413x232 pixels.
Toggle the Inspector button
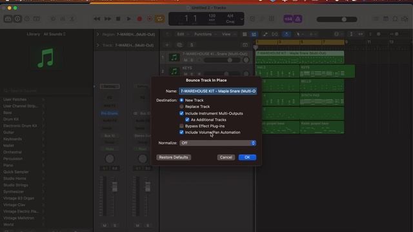click(x=17, y=19)
